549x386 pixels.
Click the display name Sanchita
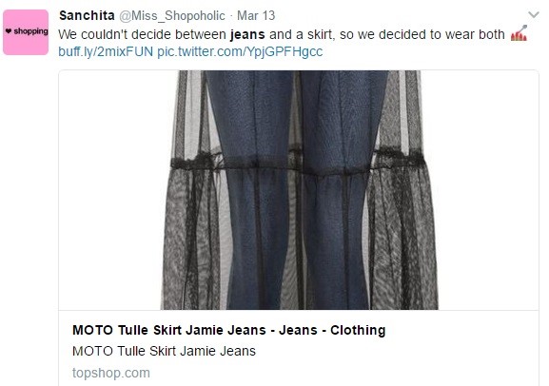pos(87,16)
